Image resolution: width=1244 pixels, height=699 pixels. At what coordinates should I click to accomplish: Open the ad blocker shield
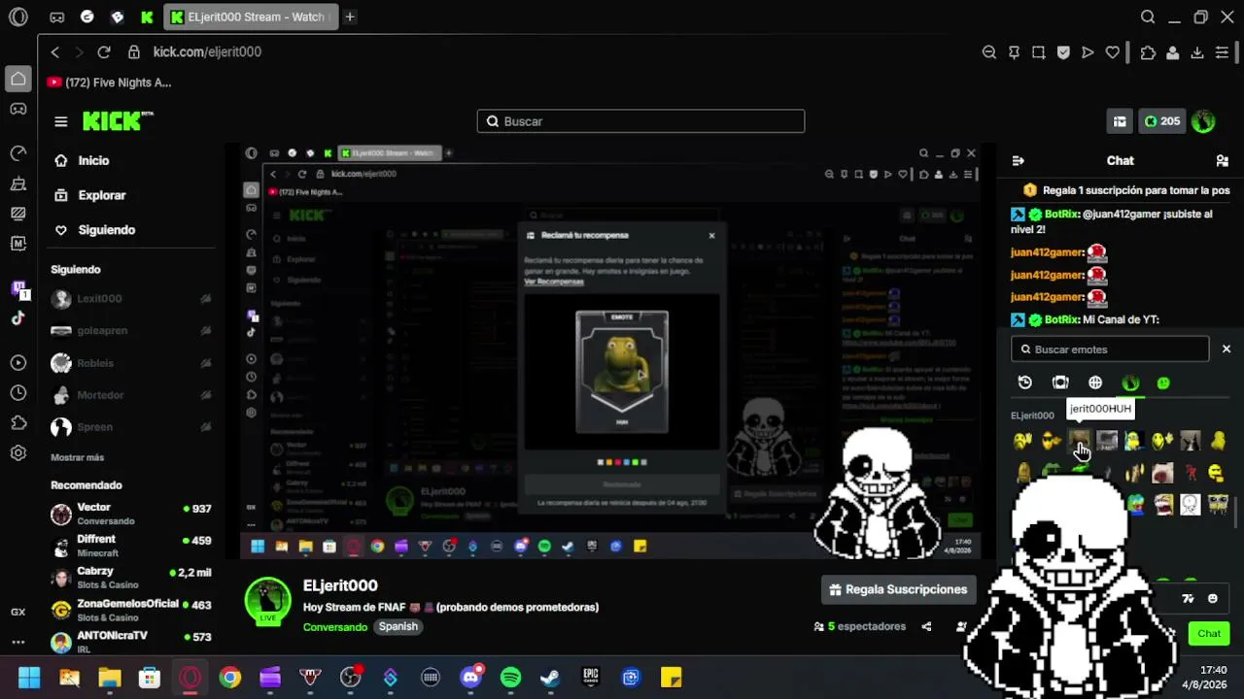click(x=1063, y=52)
